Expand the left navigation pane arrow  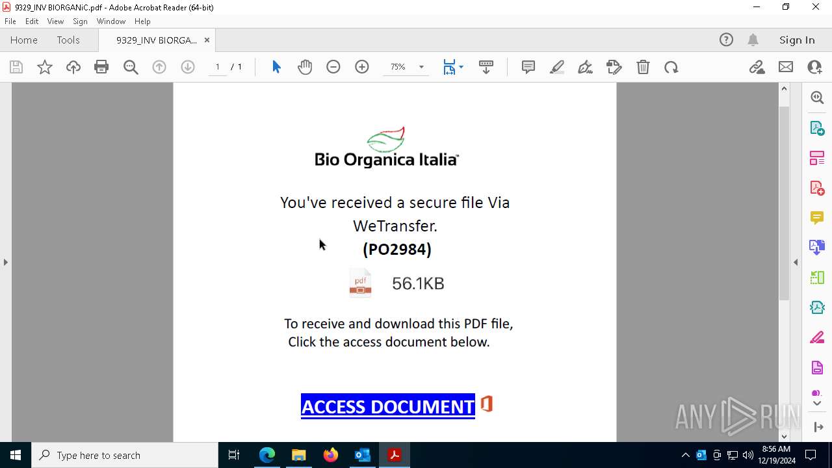(x=5, y=262)
